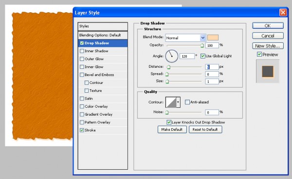Uncheck the Drop Shadow checkbox
Screen dimensions: 292x179
82,43
